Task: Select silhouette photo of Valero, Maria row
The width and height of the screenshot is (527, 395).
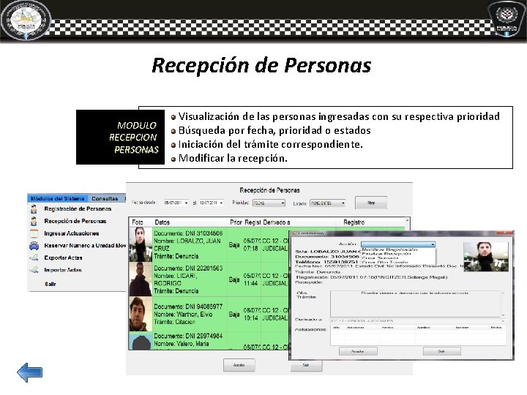Action: (x=141, y=341)
